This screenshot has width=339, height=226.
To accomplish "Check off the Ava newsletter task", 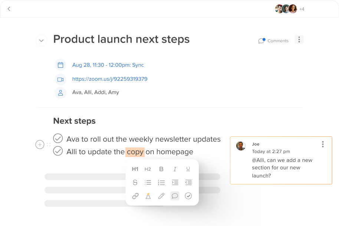I will point(58,138).
